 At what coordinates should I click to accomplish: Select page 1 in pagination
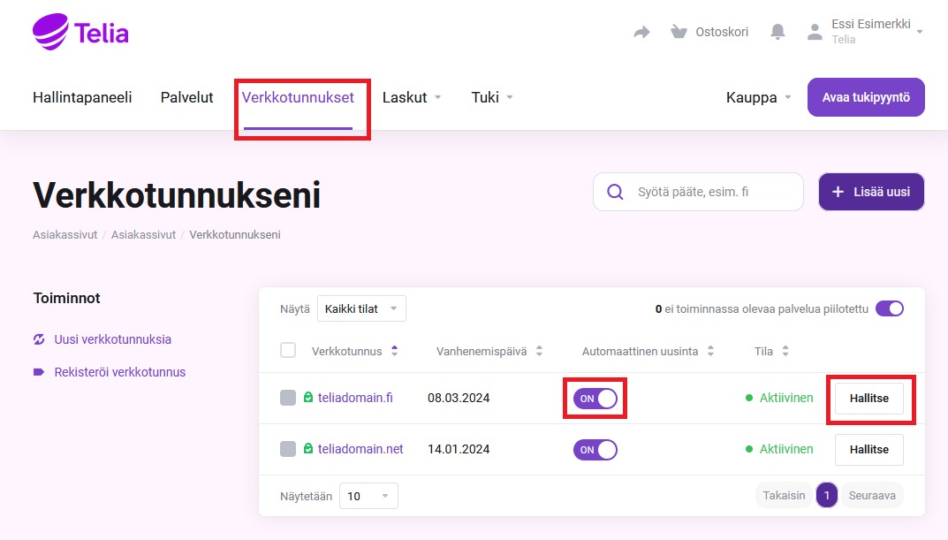pyautogui.click(x=826, y=495)
